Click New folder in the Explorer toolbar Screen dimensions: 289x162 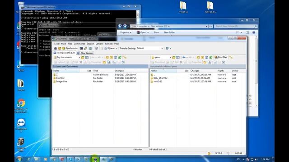click(169, 32)
